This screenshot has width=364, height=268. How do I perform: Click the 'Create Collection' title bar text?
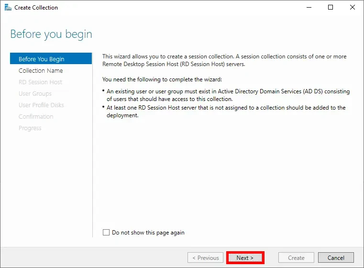tap(36, 8)
